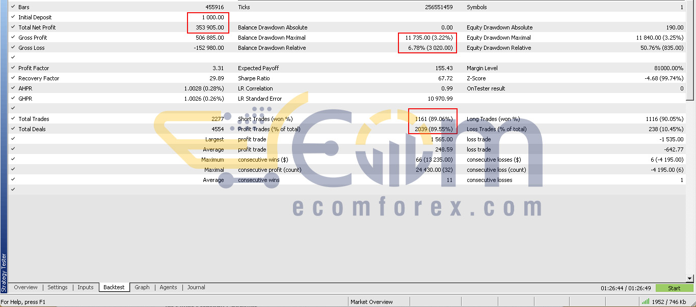Click the Equity Drawdown Absolute value 190.00
Viewport: 696px width, 307px height.
(x=675, y=27)
